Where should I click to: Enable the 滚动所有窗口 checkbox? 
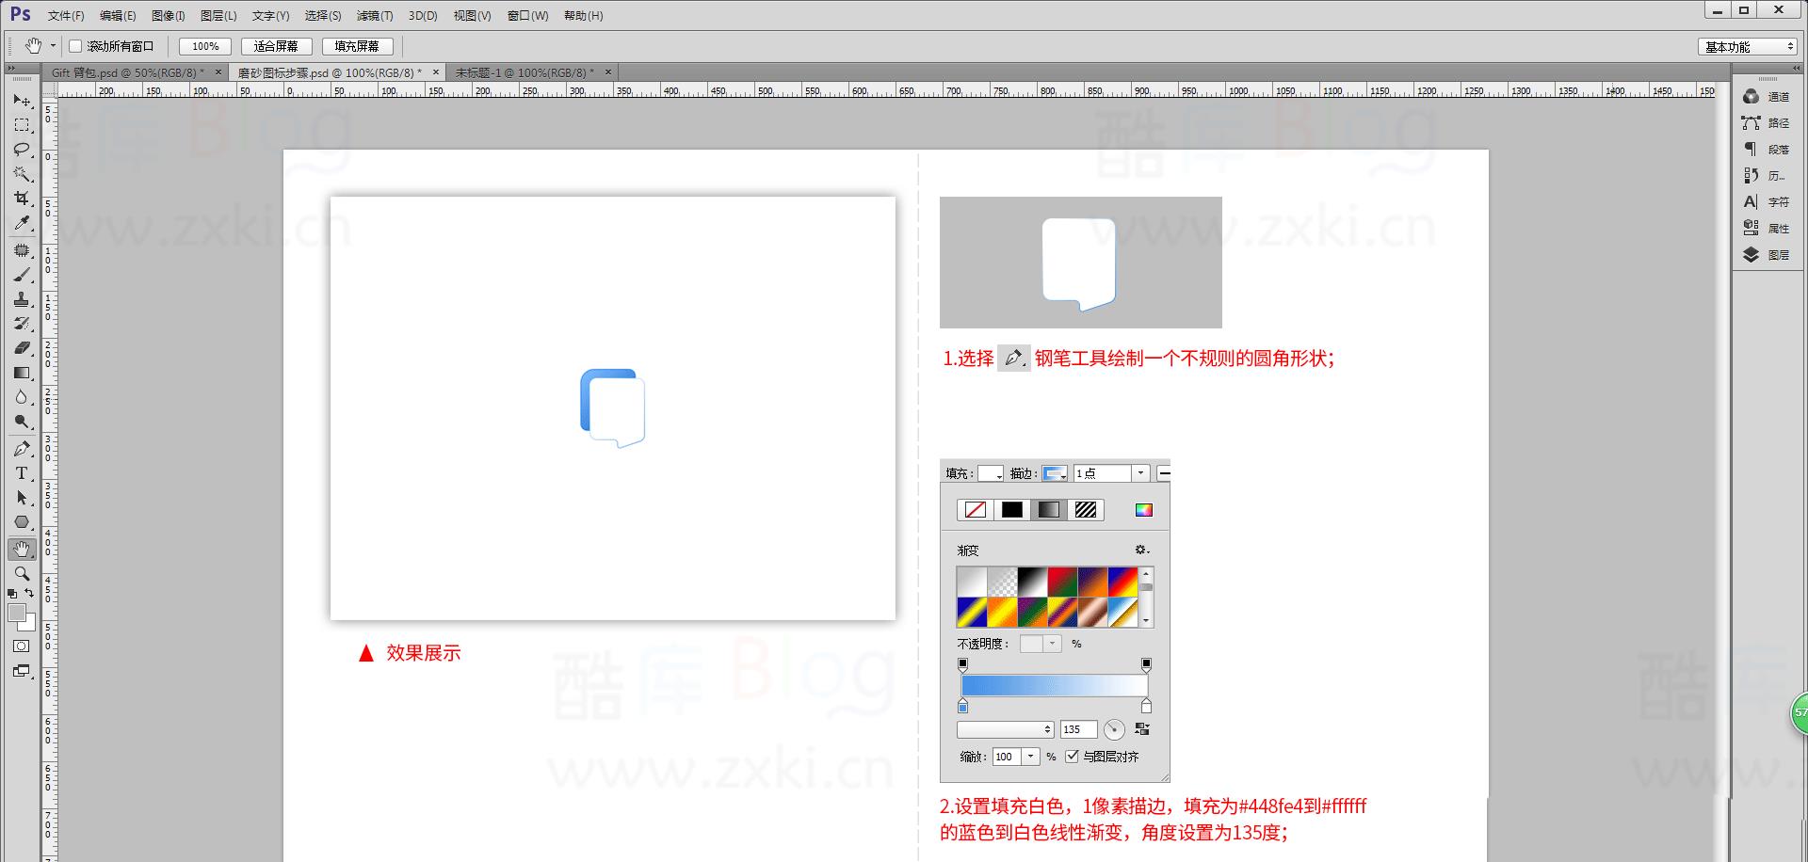tap(75, 45)
